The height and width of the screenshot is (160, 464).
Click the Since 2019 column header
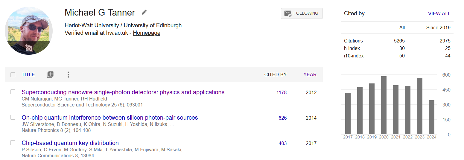coord(438,28)
